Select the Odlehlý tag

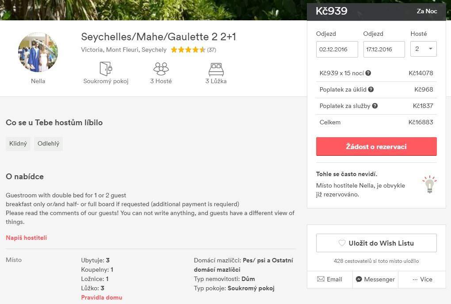pos(48,144)
